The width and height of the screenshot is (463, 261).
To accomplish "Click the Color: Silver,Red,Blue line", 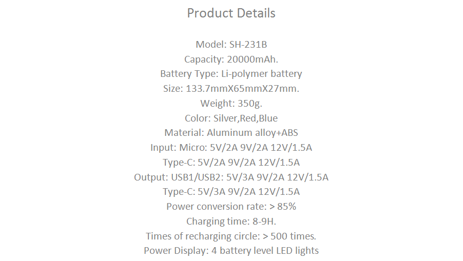I will pyautogui.click(x=231, y=118).
